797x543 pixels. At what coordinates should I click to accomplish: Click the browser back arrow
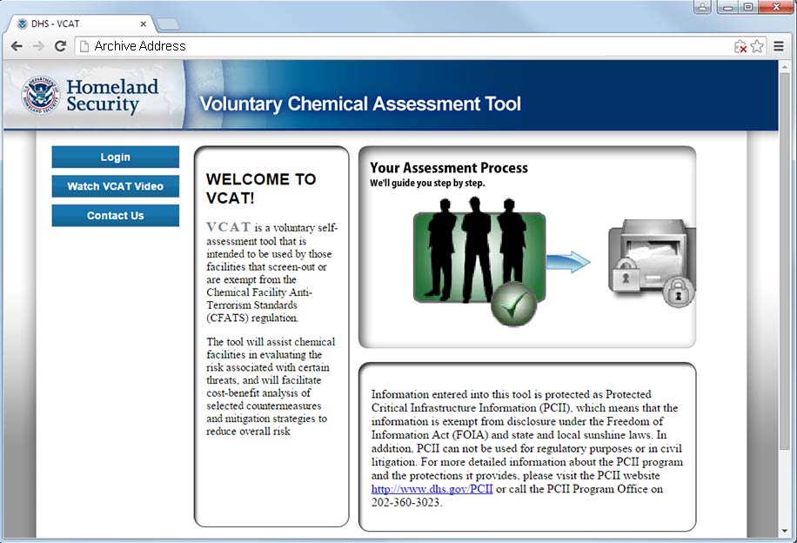(17, 46)
